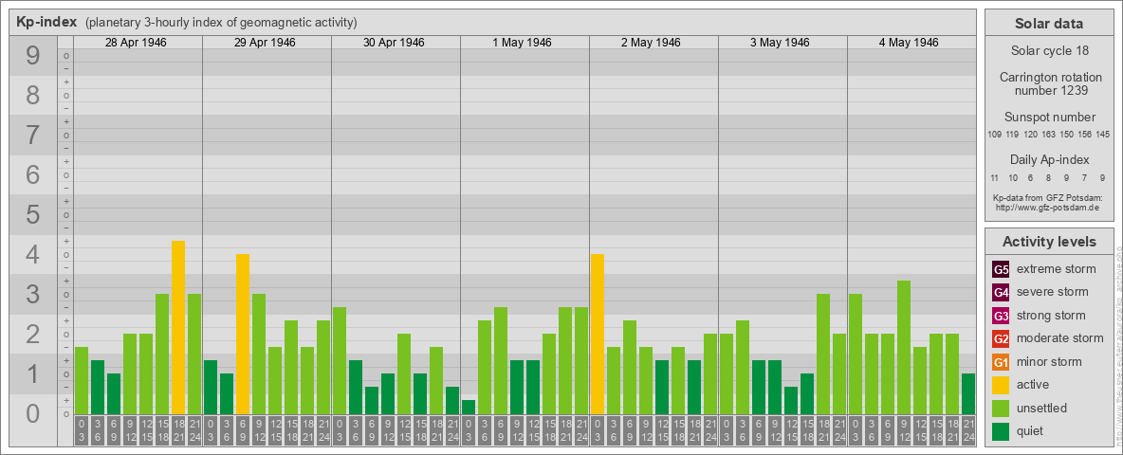This screenshot has width=1123, height=455.
Task: Select the '2 May 1946' date header
Action: [x=651, y=43]
